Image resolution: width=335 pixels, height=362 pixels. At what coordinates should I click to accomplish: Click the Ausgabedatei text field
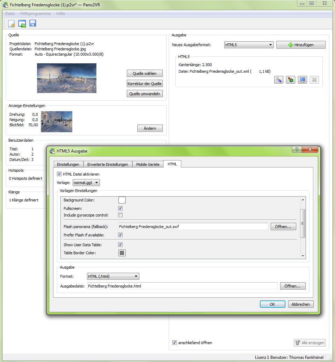tap(182, 286)
